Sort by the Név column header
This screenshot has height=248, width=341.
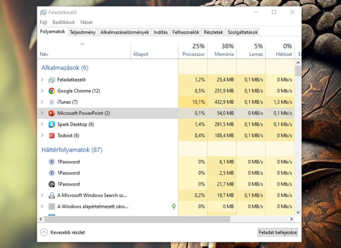[x=84, y=50]
